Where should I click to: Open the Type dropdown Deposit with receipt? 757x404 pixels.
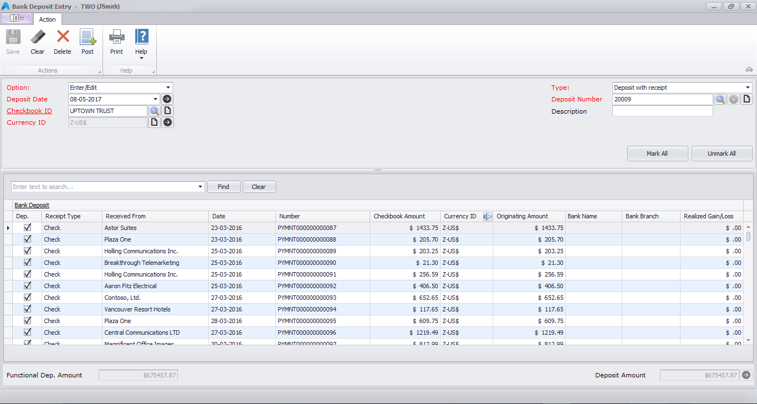pos(748,88)
